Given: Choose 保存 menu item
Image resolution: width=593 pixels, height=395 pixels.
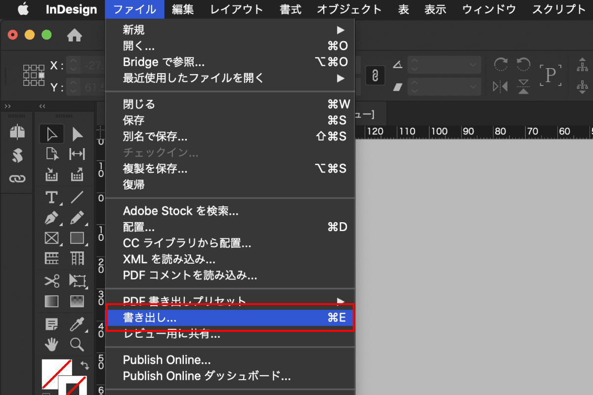Looking at the screenshot, I should pyautogui.click(x=230, y=120).
